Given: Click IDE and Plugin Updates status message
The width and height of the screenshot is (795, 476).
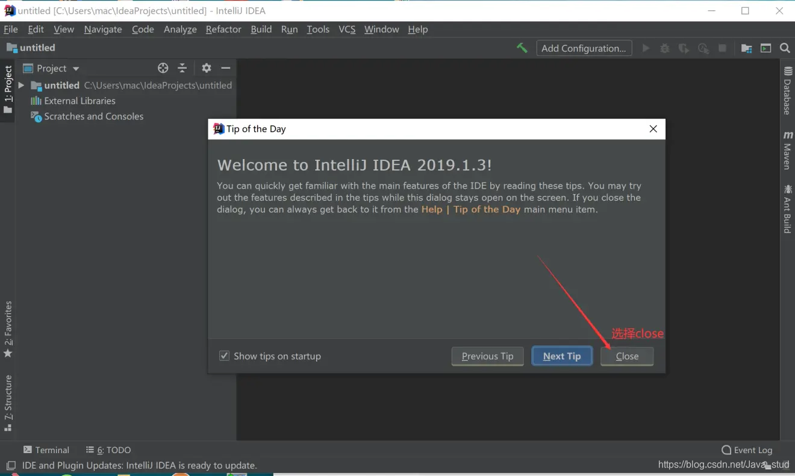Looking at the screenshot, I should [x=139, y=465].
